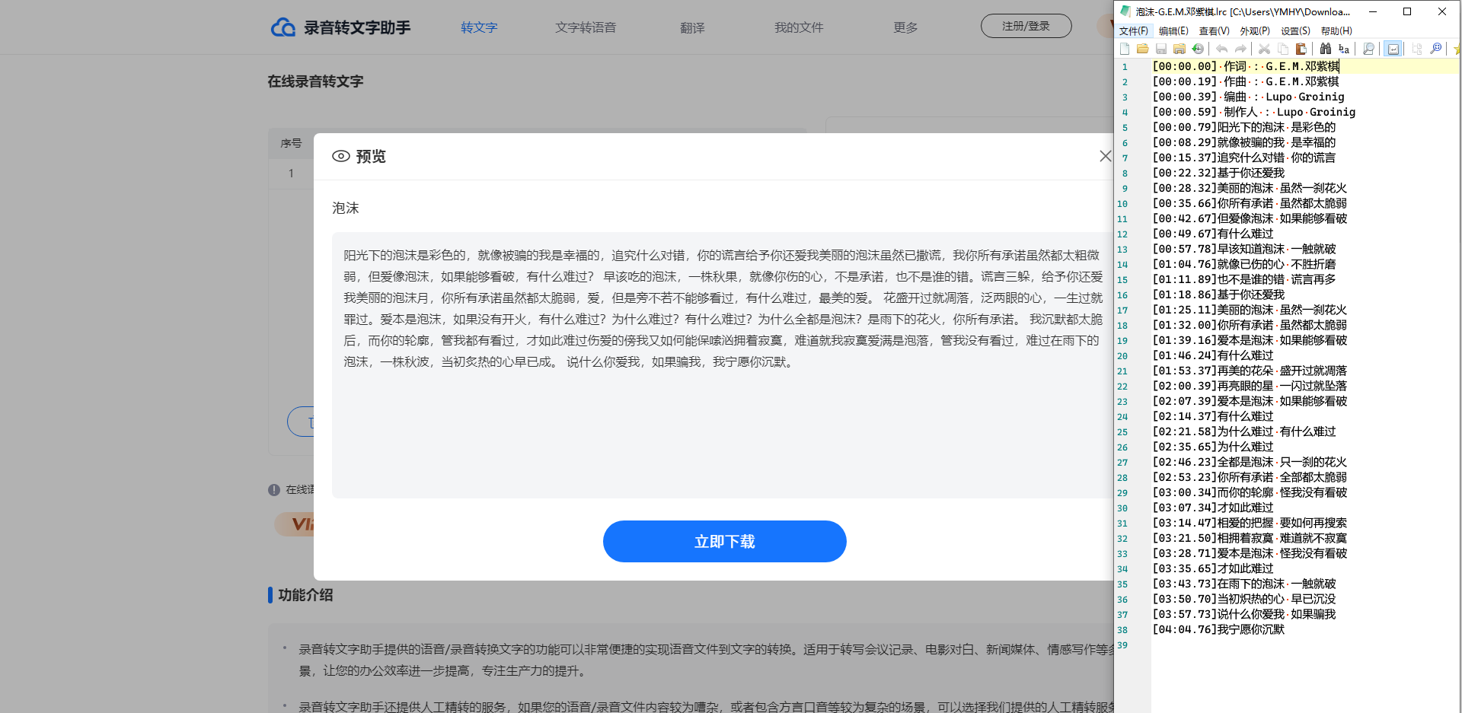Click the line [00:00.79]阳光下的泡沫 是彩色的
This screenshot has height=713, width=1462.
coord(1244,127)
